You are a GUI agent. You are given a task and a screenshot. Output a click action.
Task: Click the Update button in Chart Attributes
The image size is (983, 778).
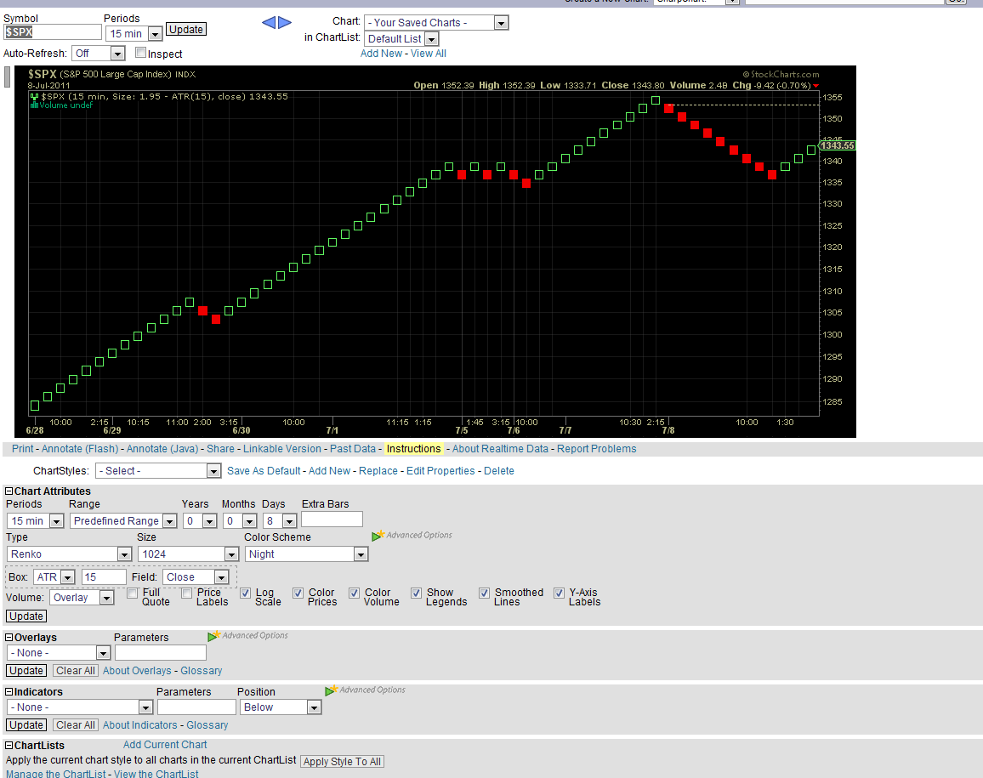tap(26, 616)
